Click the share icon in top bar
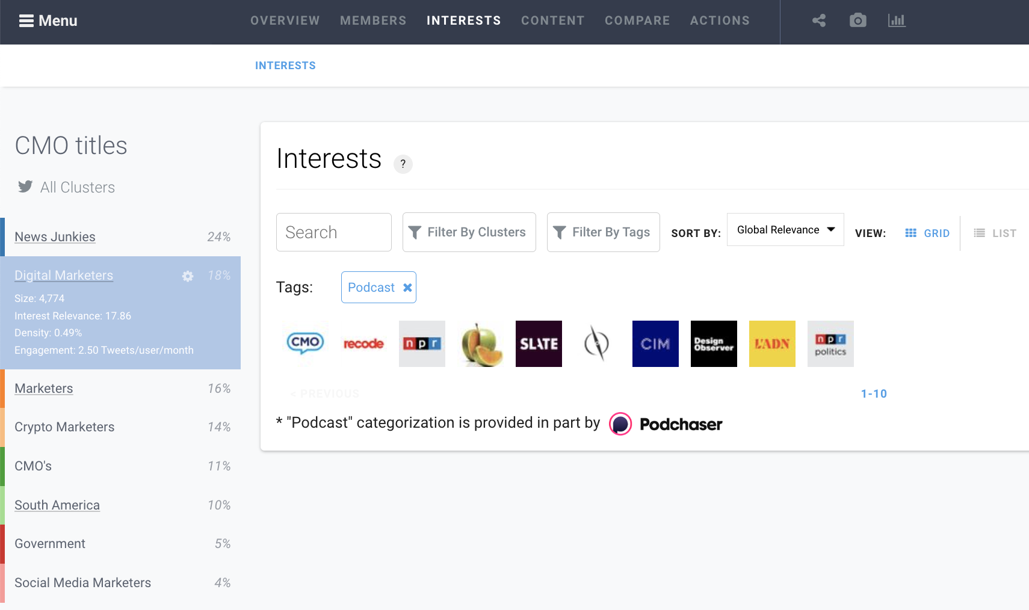 click(819, 20)
